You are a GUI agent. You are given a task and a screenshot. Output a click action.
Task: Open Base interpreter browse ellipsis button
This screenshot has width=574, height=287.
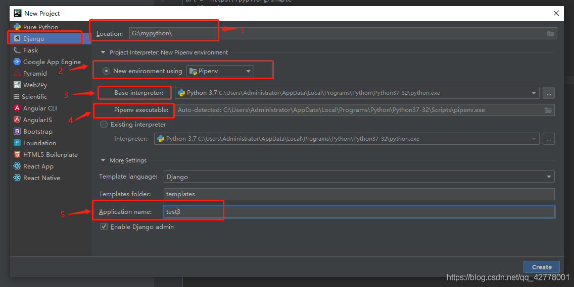pyautogui.click(x=548, y=93)
